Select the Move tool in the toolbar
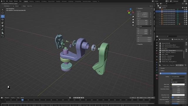Image resolution: width=188 pixels, height=106 pixels. coord(3,16)
